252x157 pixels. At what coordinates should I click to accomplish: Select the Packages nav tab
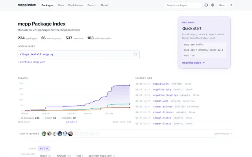(x=47, y=5)
